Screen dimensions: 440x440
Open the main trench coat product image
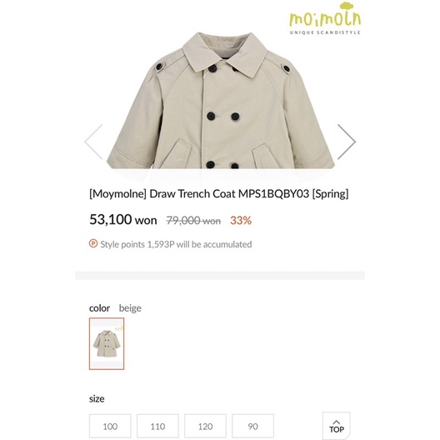click(221, 100)
